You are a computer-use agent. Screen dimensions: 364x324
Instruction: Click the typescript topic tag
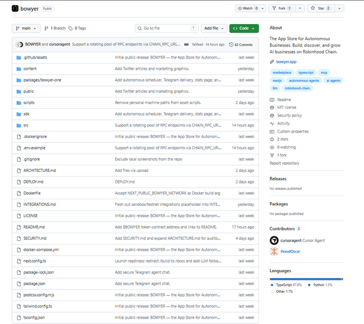coord(306,72)
